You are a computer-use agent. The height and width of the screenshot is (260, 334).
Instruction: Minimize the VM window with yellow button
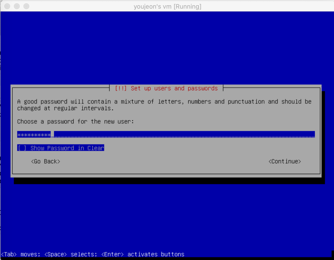17,6
